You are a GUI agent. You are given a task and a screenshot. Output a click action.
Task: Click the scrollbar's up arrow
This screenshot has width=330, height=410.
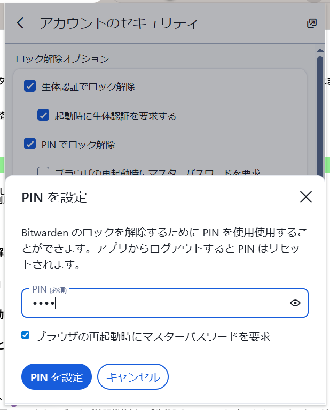coord(320,51)
